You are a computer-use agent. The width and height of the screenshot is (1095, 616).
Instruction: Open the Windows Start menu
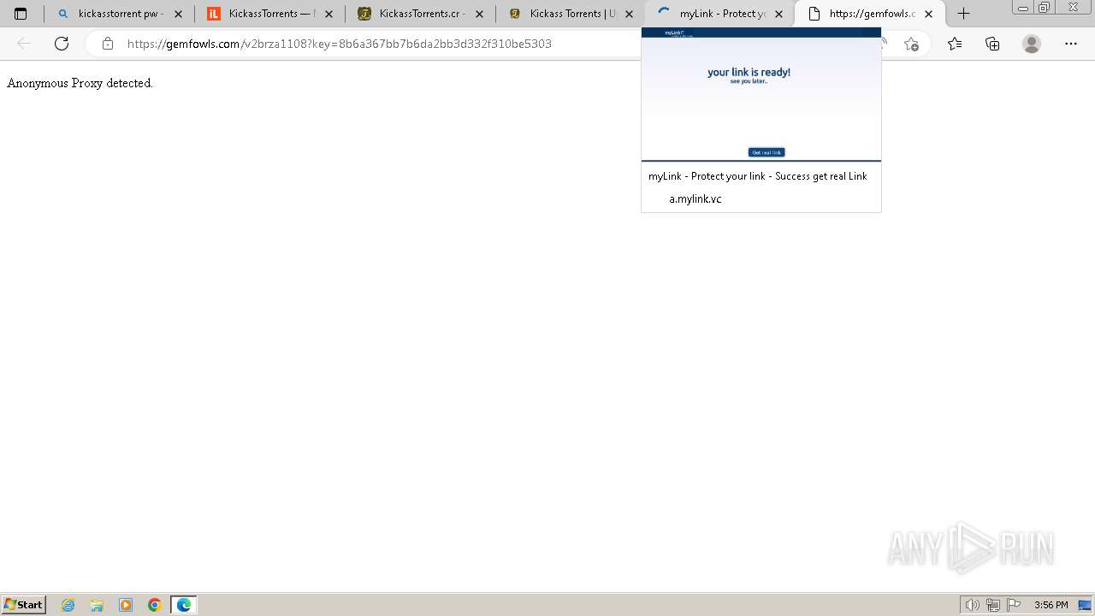[x=24, y=604]
